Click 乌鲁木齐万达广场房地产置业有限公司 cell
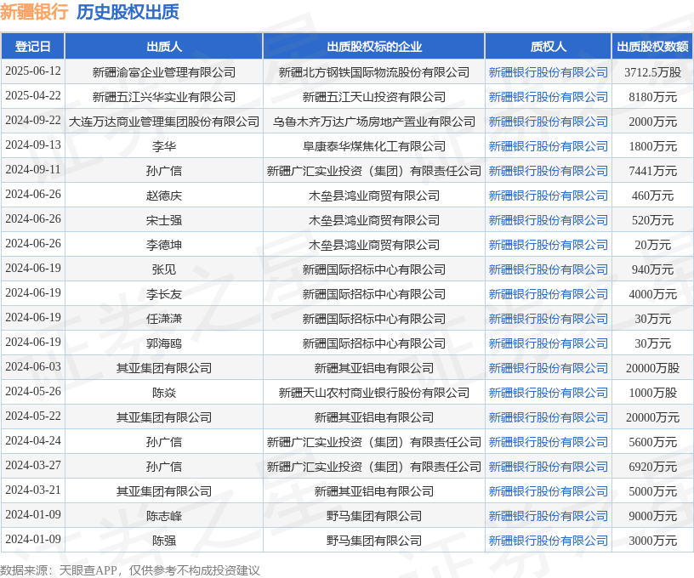Screen dimensions: 694x578 374,122
